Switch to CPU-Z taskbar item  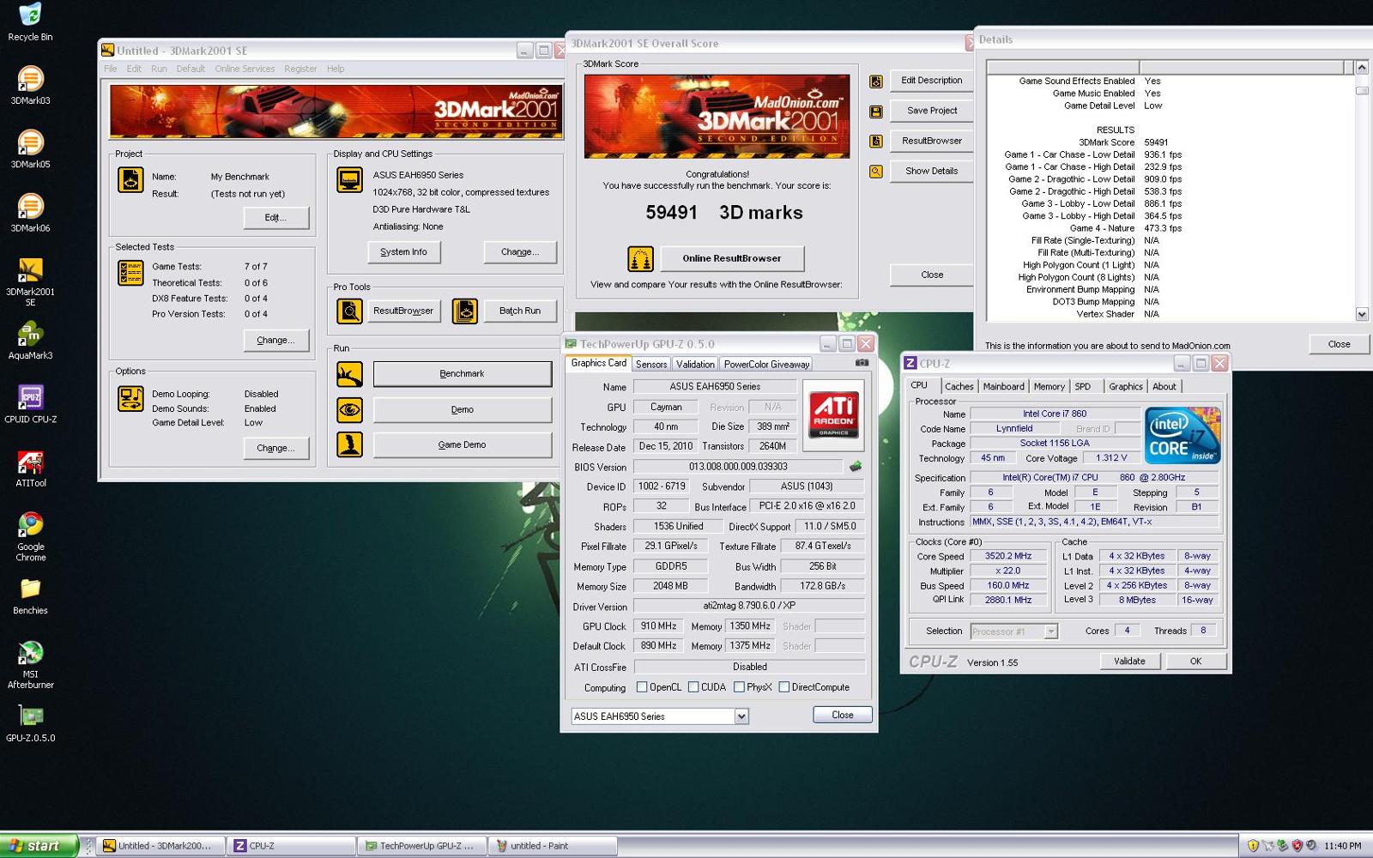292,846
